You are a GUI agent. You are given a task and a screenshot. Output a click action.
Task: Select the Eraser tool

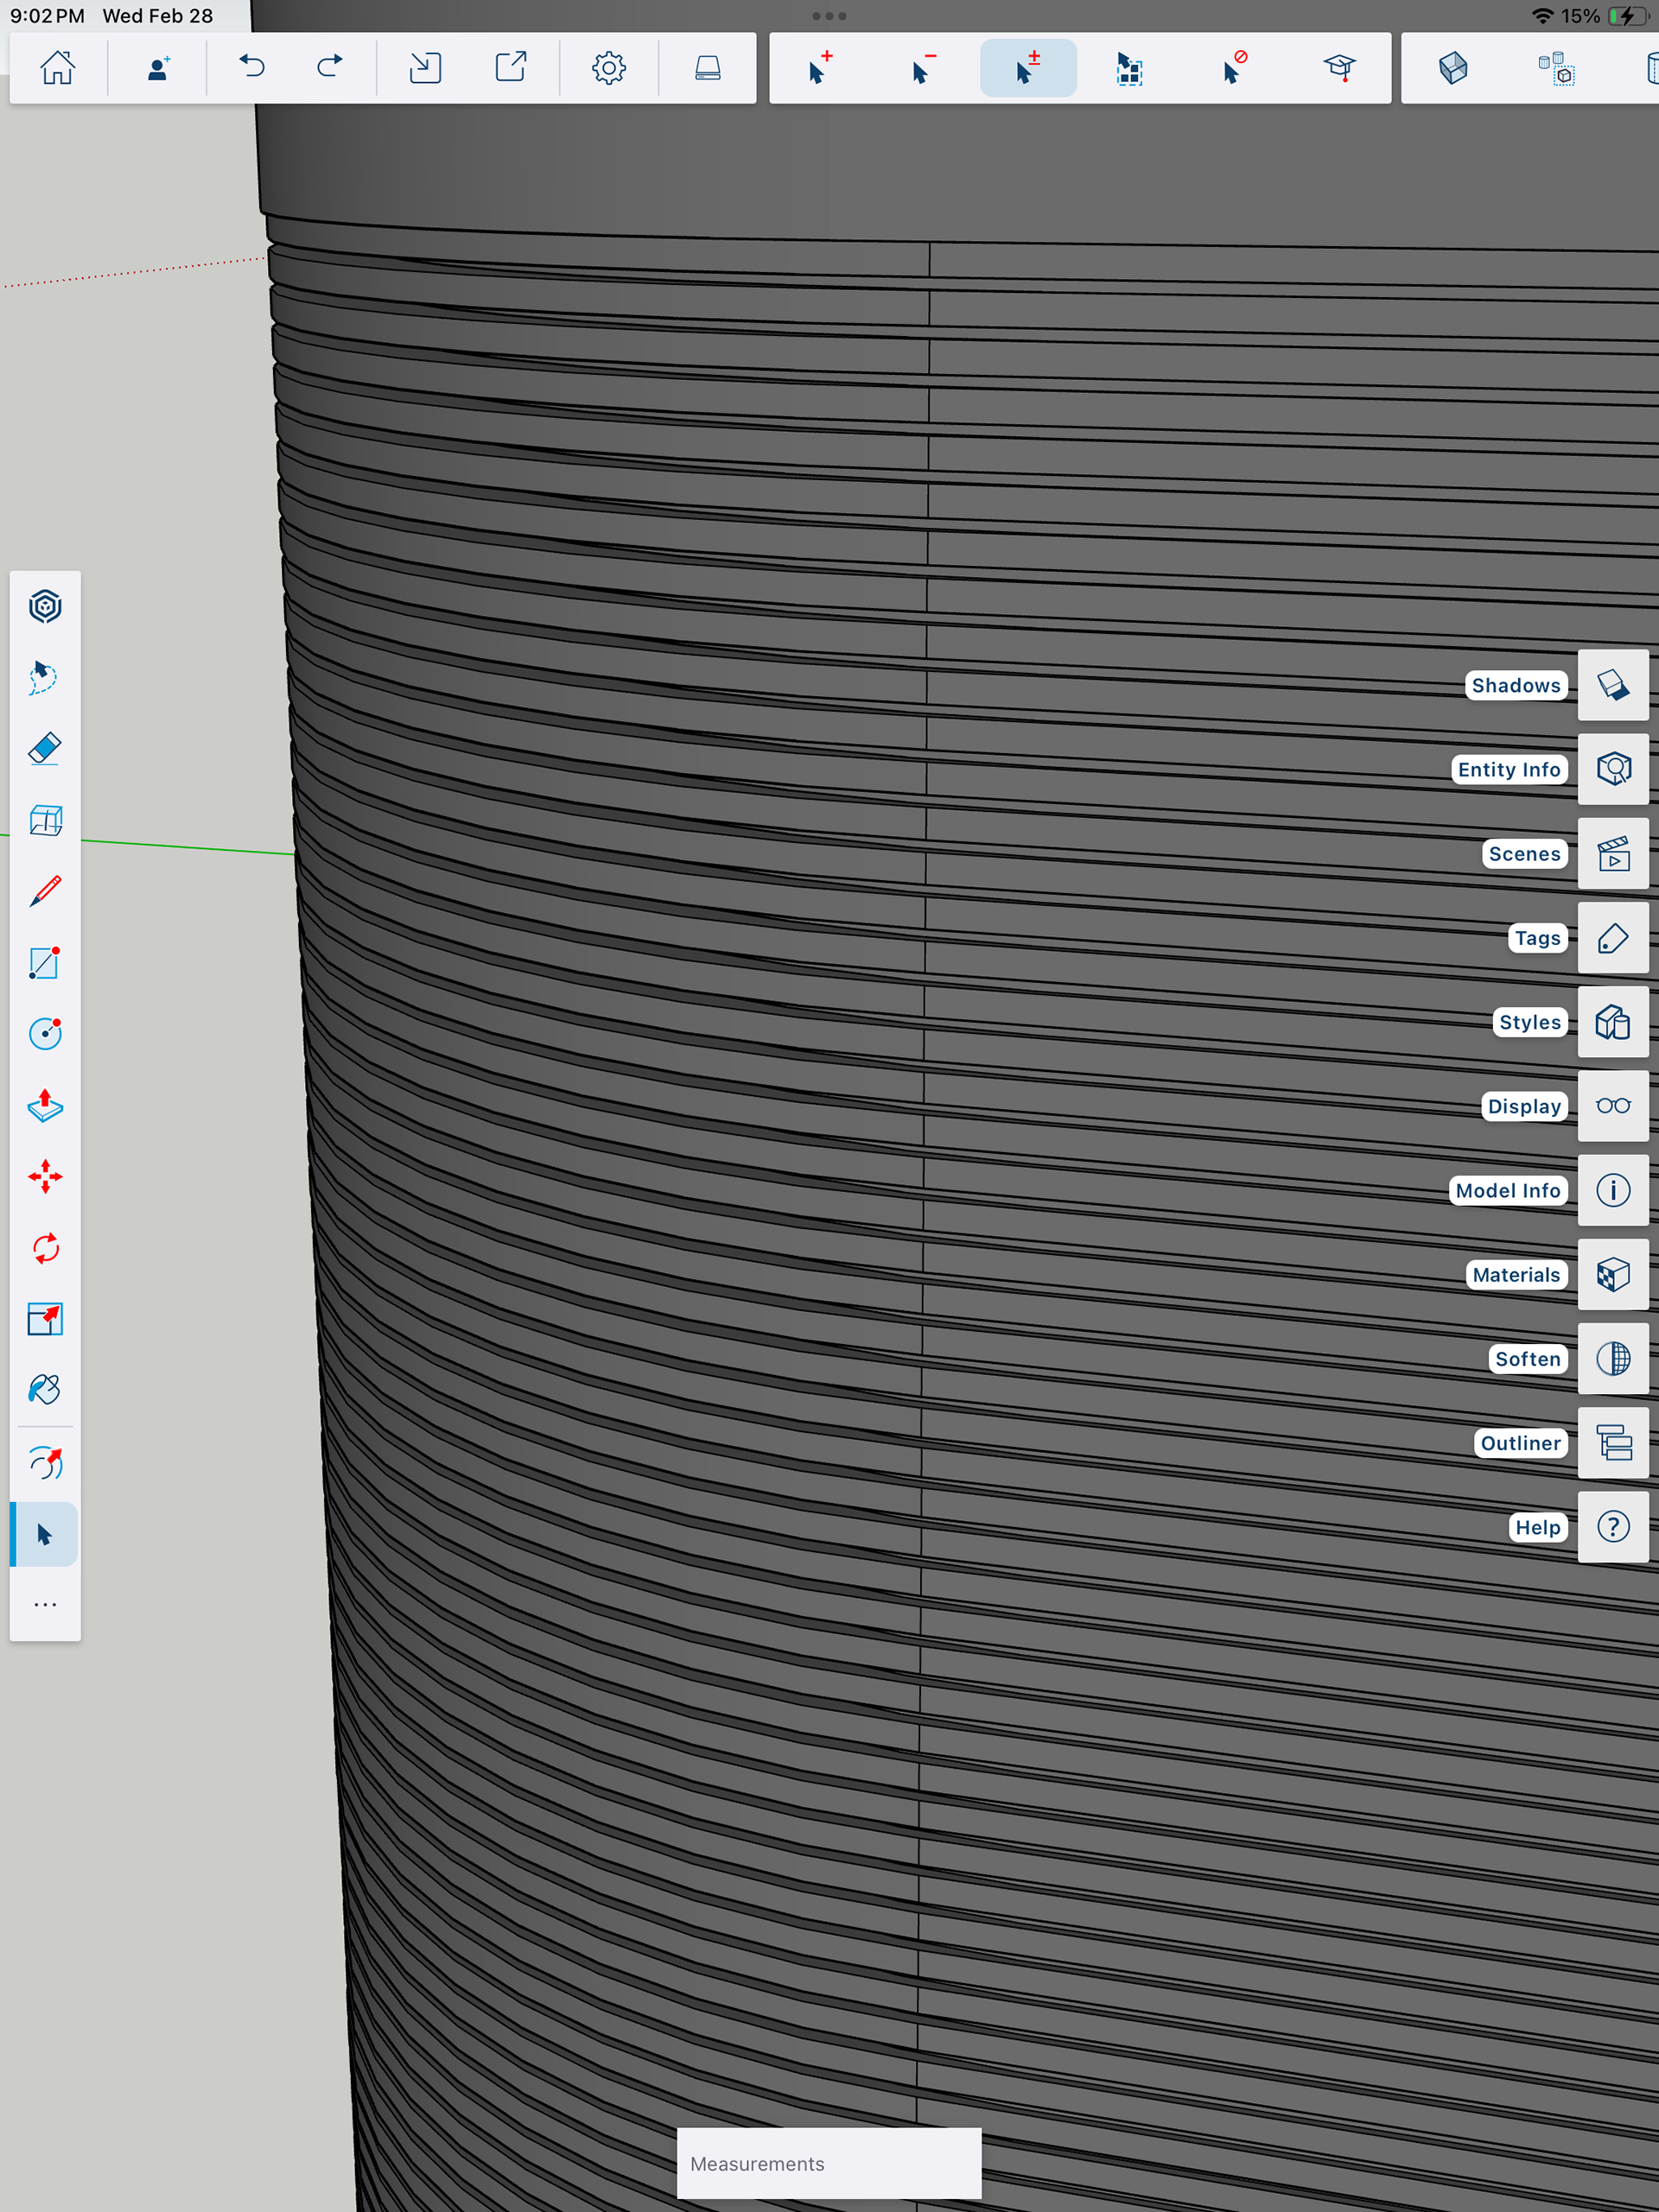coord(45,748)
